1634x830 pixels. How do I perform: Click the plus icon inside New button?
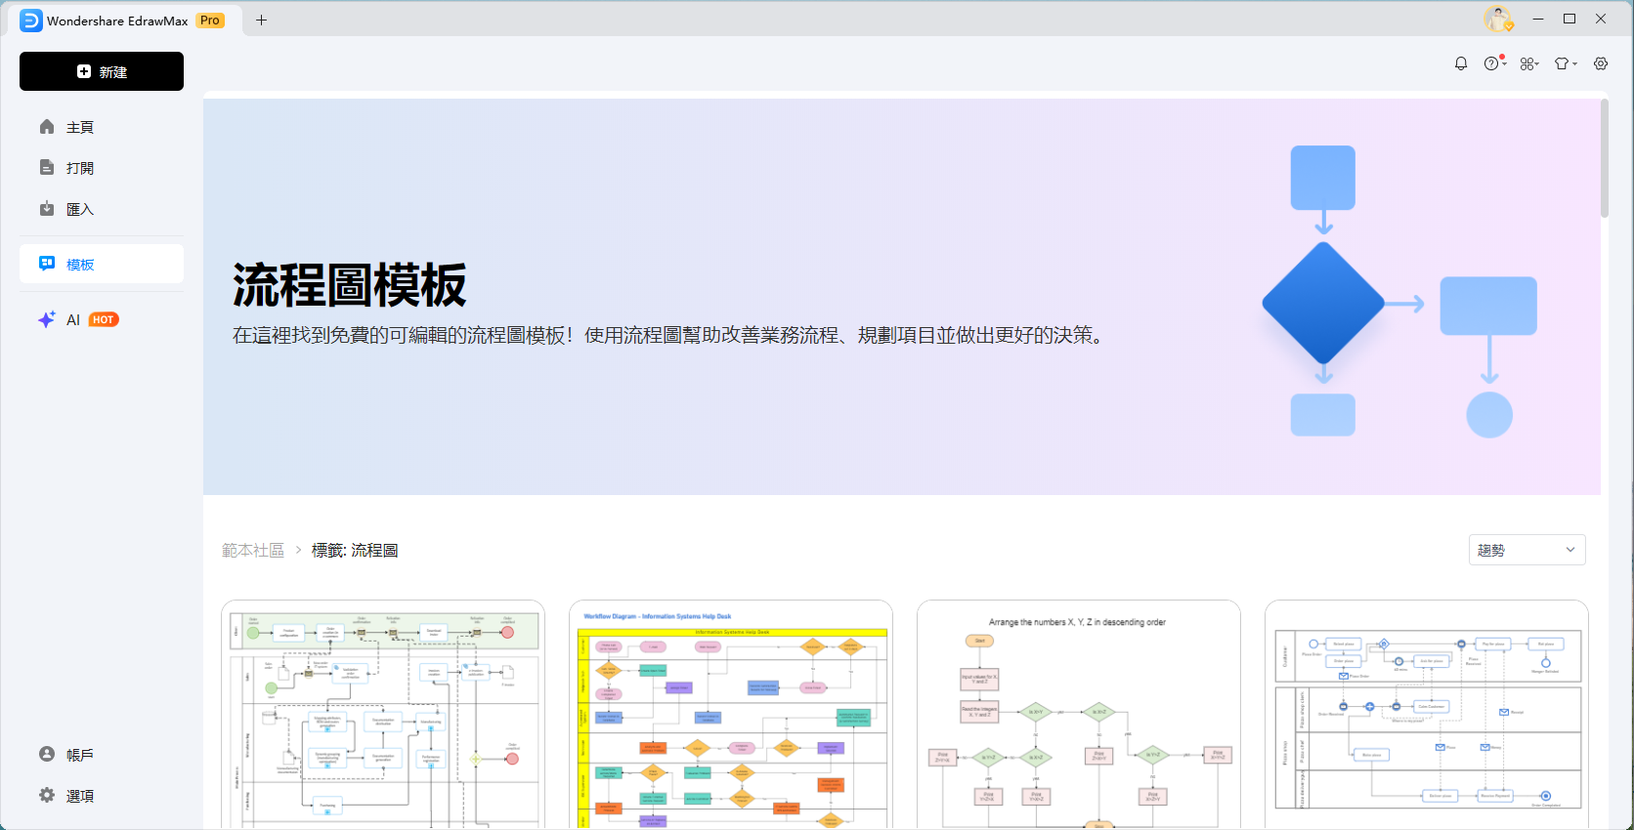click(84, 71)
